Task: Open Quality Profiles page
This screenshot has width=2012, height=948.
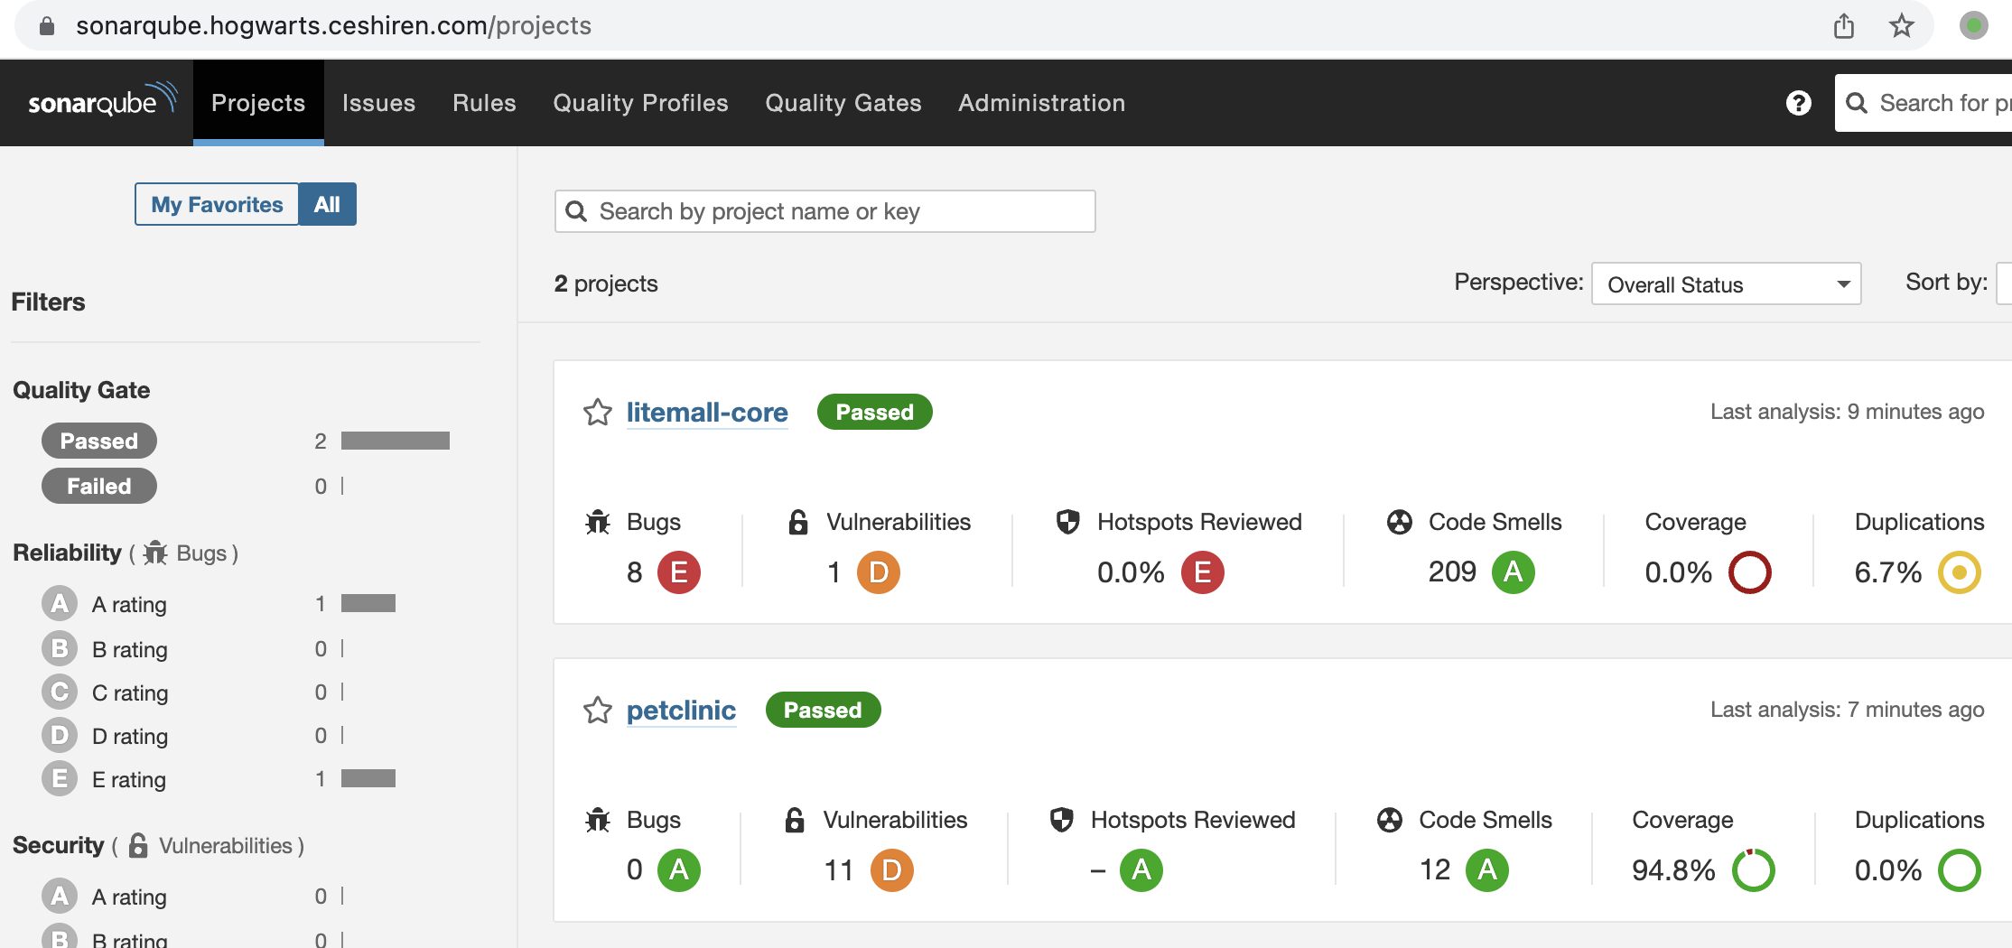Action: [640, 103]
